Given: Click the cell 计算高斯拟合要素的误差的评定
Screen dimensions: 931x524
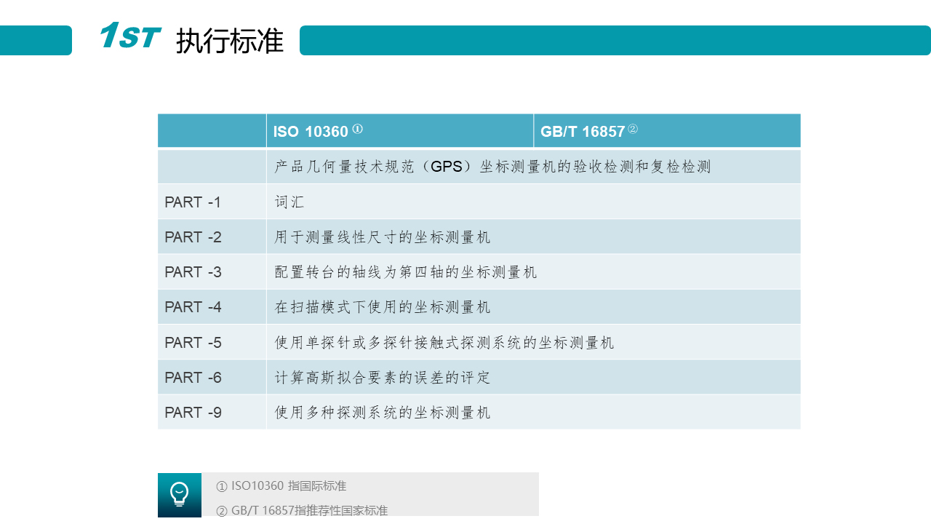Looking at the screenshot, I should [533, 377].
